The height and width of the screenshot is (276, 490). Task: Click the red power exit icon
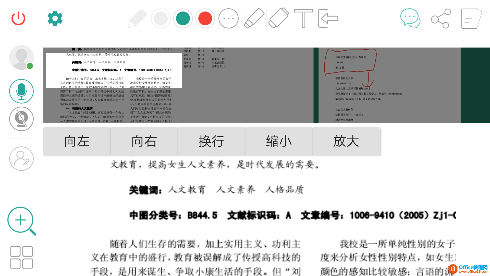18,18
